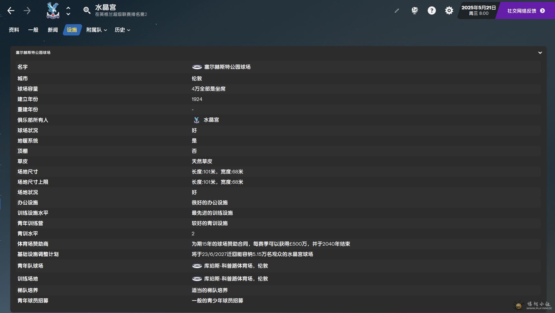Open the world globe icon
Image resolution: width=555 pixels, height=313 pixels.
coord(415,11)
